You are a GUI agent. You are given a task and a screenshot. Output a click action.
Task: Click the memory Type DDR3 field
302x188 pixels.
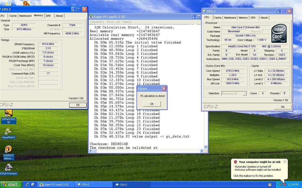tap(24, 25)
